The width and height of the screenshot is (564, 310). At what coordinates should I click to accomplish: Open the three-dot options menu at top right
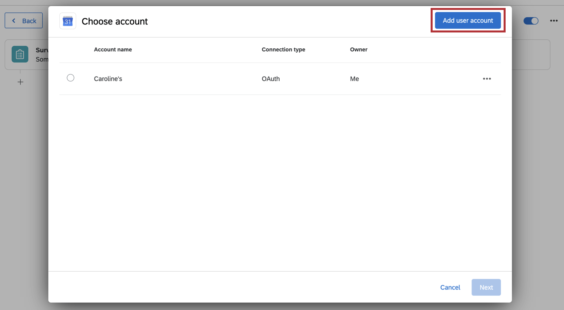click(x=554, y=21)
